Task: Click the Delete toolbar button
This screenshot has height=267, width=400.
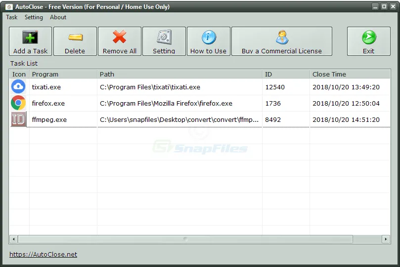Action: (x=75, y=41)
